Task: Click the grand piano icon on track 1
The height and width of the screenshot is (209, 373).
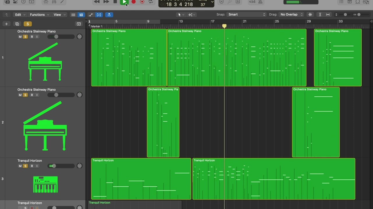Action: (45, 62)
